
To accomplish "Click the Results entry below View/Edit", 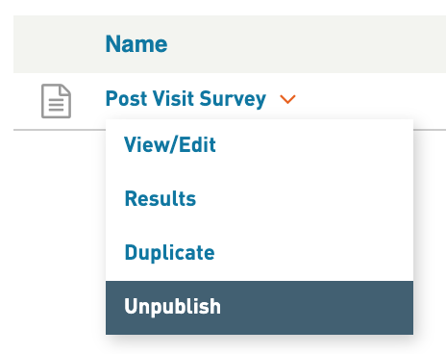I will point(260,199).
